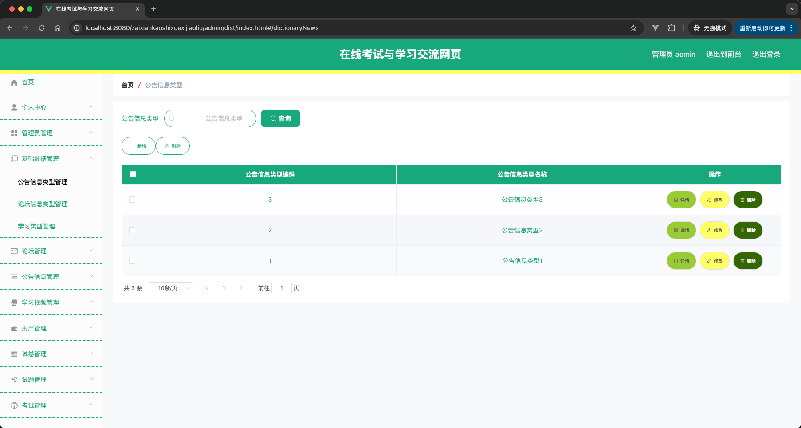This screenshot has height=428, width=801.
Task: Open a new browser tab
Action: 153,9
